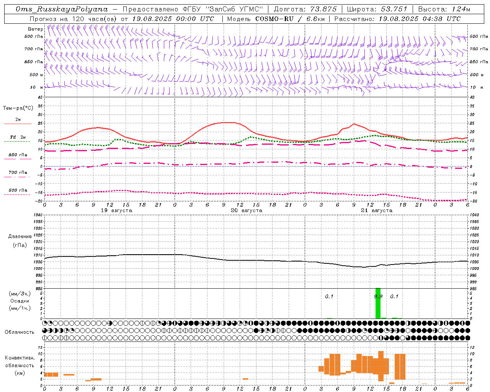
Task: Click the longitude value Долгота: 73.875
Action: pos(305,9)
